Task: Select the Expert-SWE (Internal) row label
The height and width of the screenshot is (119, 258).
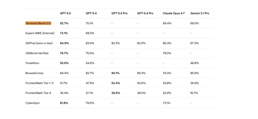Action: (40, 33)
